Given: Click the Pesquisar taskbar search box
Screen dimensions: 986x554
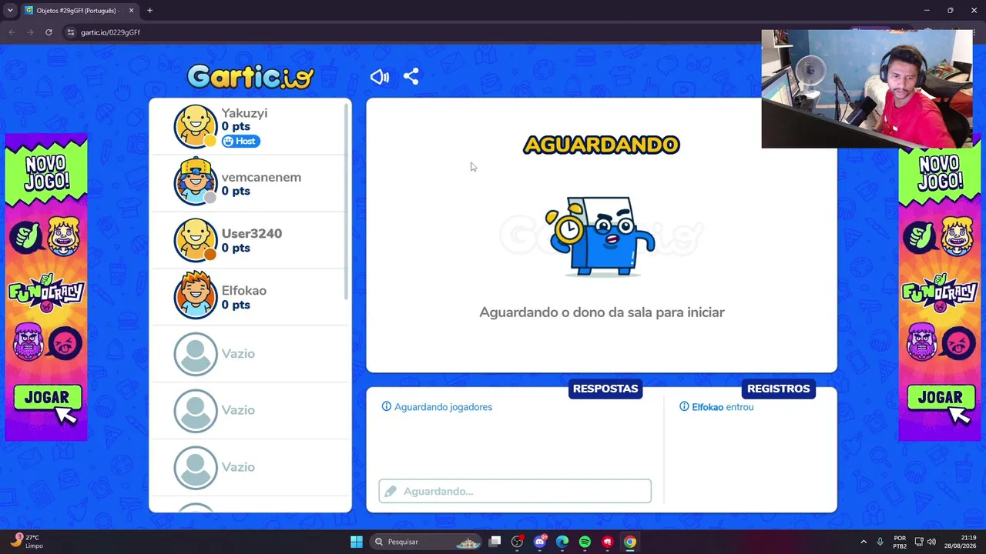Looking at the screenshot, I should (426, 542).
